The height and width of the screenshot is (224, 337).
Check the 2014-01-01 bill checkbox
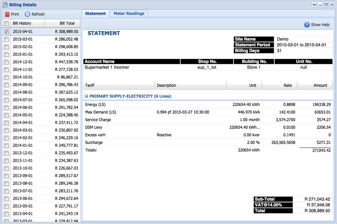coord(6,145)
